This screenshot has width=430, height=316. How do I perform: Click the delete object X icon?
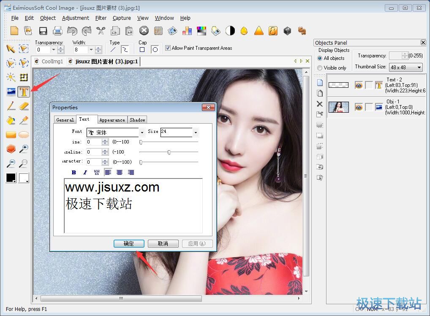tap(319, 104)
